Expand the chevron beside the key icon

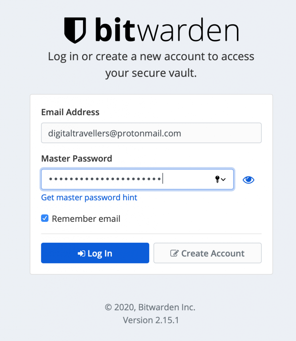tap(223, 180)
